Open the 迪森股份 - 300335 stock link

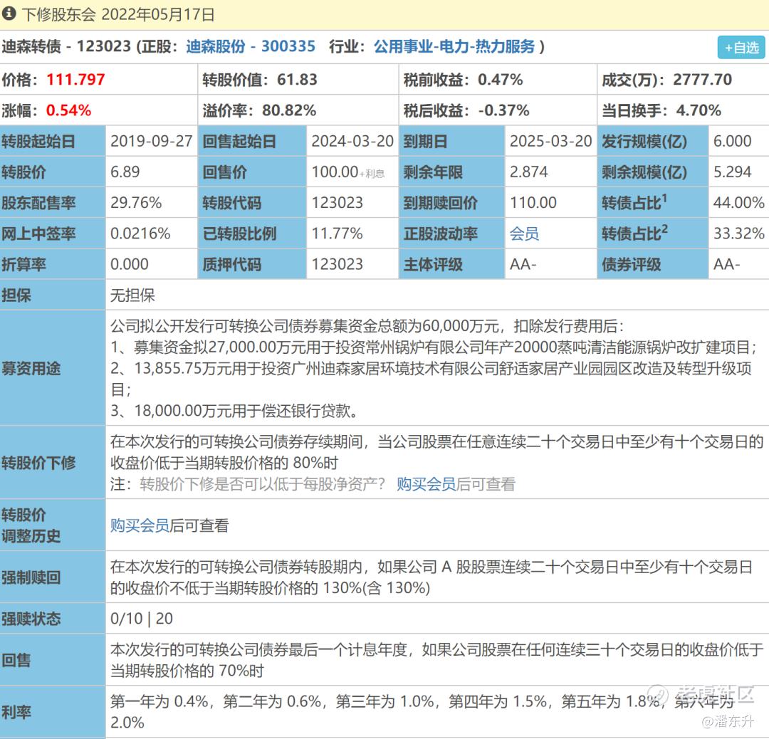pos(251,46)
